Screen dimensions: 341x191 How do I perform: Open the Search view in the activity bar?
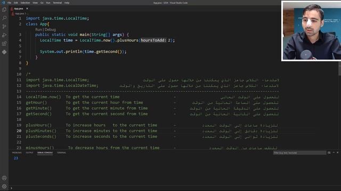coord(4,18)
